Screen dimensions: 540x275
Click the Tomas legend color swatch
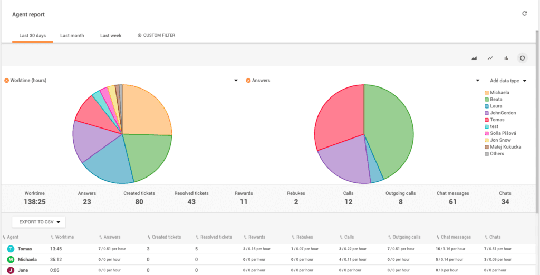click(486, 120)
